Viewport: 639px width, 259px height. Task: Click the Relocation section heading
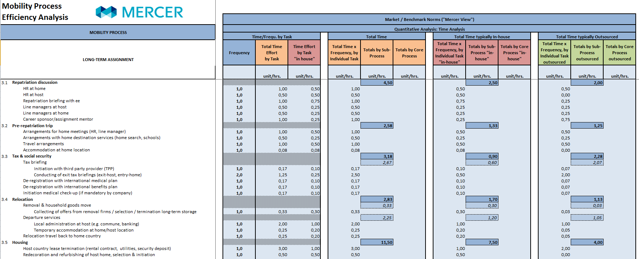pos(22,199)
